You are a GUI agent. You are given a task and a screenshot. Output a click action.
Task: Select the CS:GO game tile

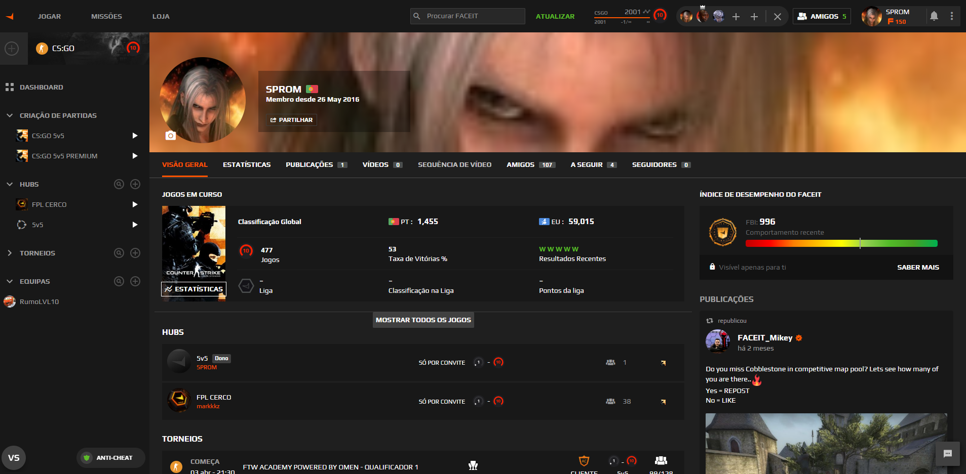pos(89,49)
